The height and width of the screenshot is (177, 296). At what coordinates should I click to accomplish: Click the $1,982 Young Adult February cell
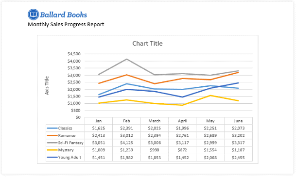[x=126, y=158]
